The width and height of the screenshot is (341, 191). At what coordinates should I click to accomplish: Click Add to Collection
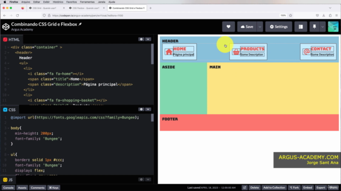click(x=274, y=187)
